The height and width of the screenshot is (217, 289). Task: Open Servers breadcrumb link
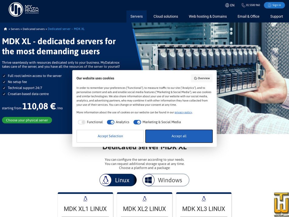coord(15,29)
